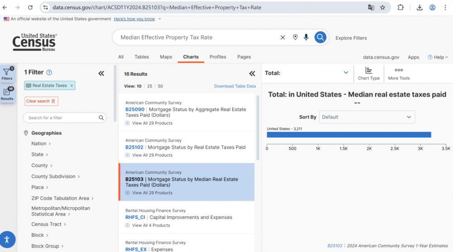Click the location pin icon in search bar
The height and width of the screenshot is (252, 453).
[295, 38]
